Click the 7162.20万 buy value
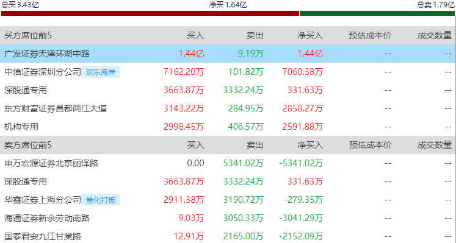The width and height of the screenshot is (456, 243). [x=184, y=72]
